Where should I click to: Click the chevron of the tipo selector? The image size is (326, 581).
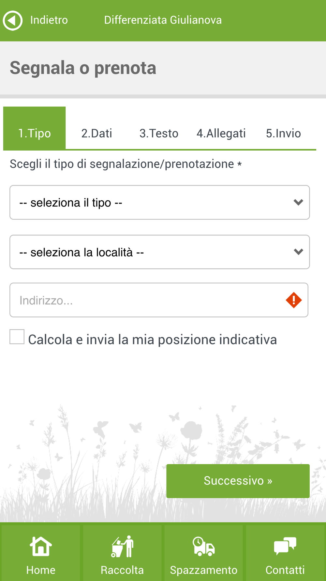tap(298, 203)
